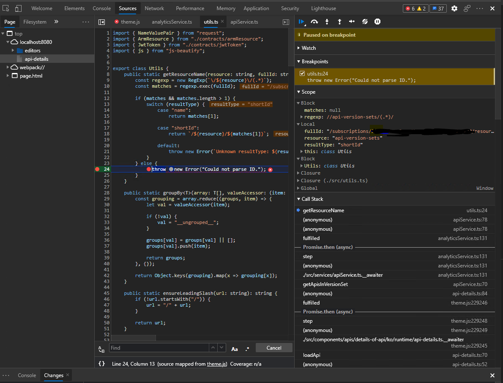Image resolution: width=503 pixels, height=383 pixels.
Task: Open drawer three-dot menu at bottom left
Action: click(x=6, y=375)
